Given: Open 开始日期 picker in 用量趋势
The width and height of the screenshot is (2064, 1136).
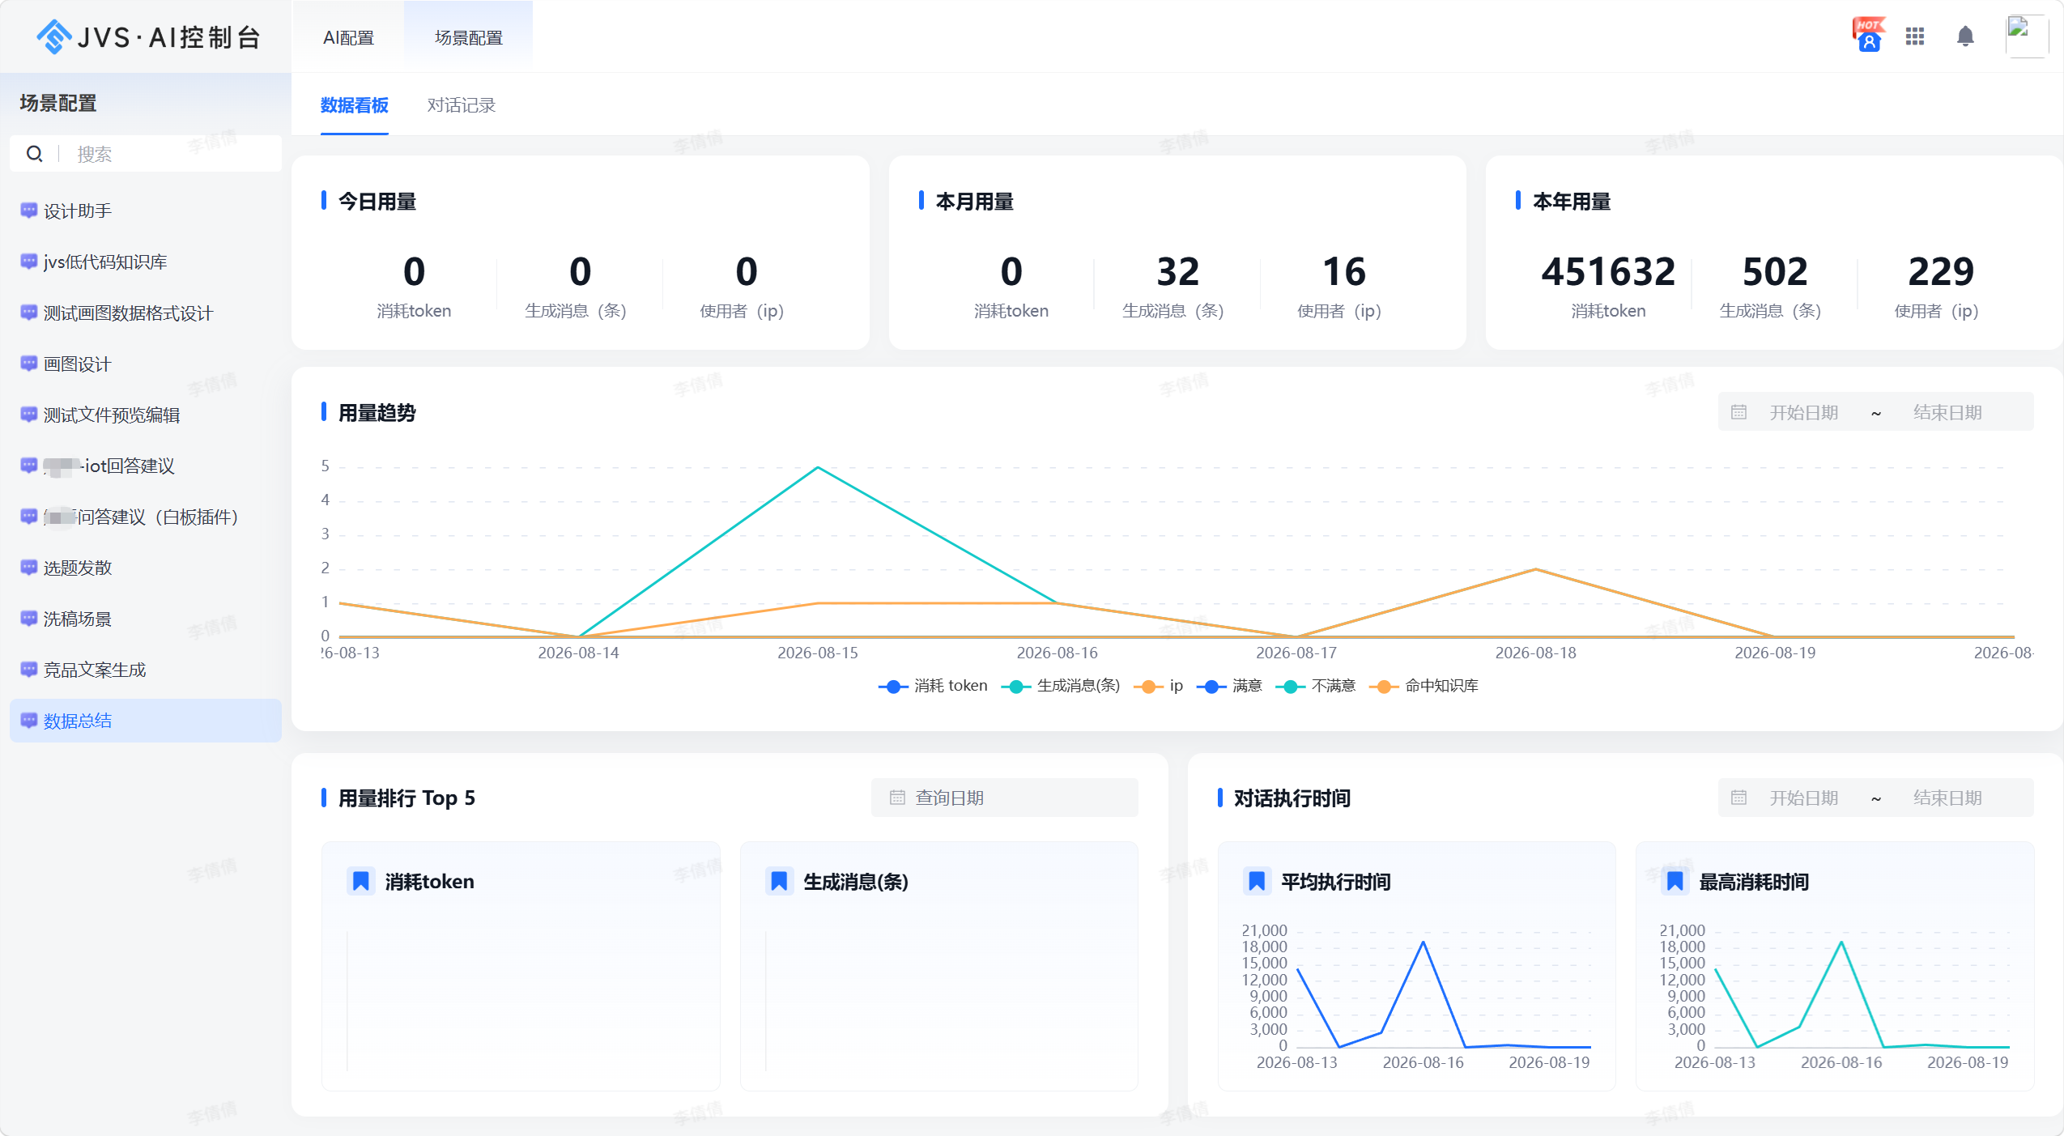Looking at the screenshot, I should (x=1804, y=412).
